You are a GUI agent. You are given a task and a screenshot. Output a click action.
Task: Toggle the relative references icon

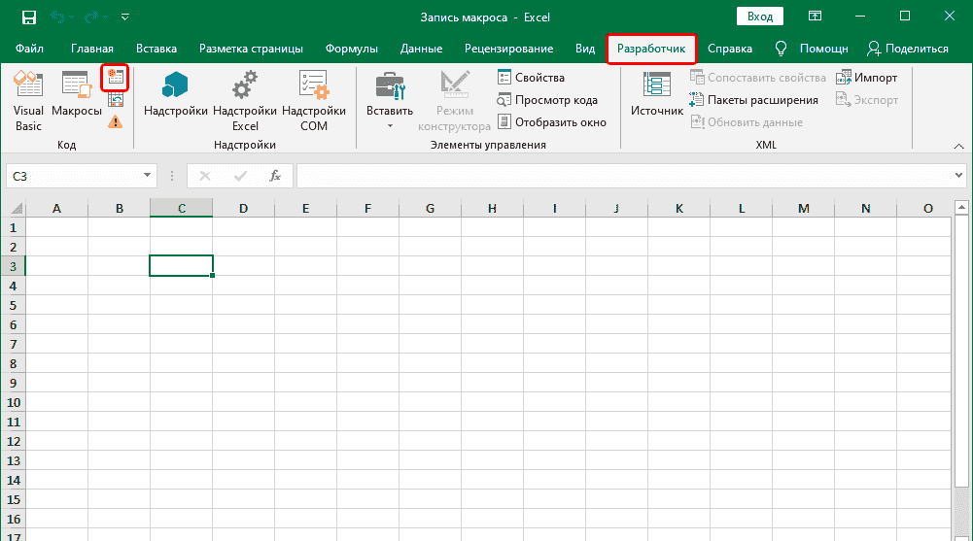pyautogui.click(x=116, y=99)
